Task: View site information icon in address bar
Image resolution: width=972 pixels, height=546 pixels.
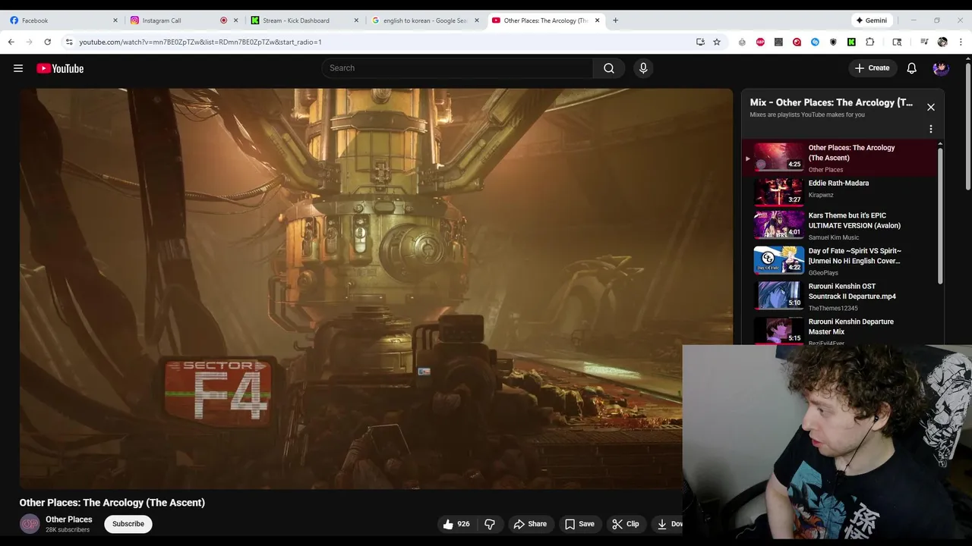Action: point(69,42)
